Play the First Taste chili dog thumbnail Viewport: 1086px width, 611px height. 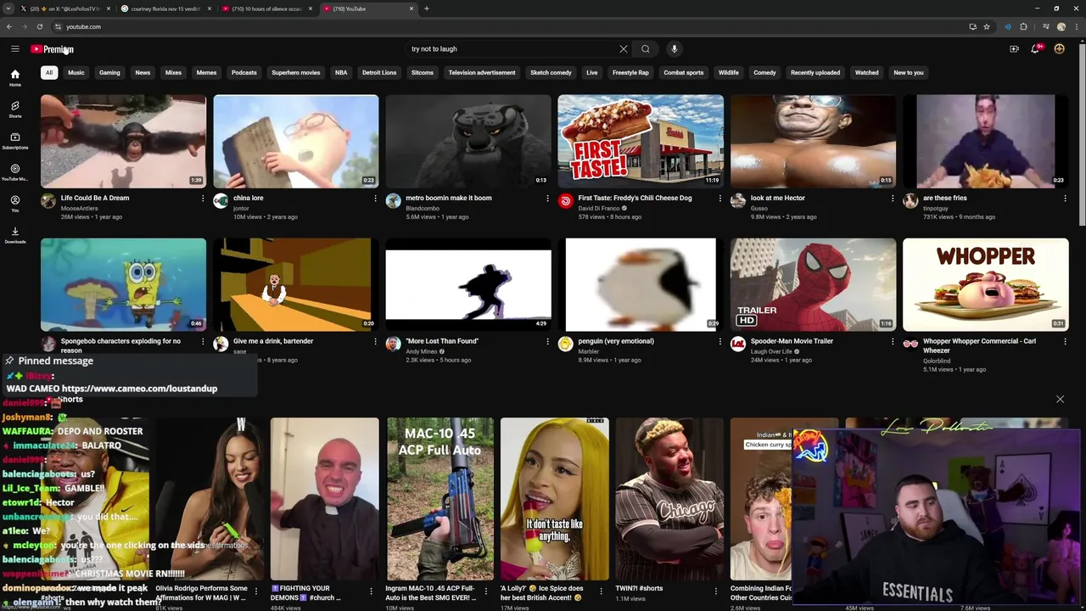tap(641, 141)
